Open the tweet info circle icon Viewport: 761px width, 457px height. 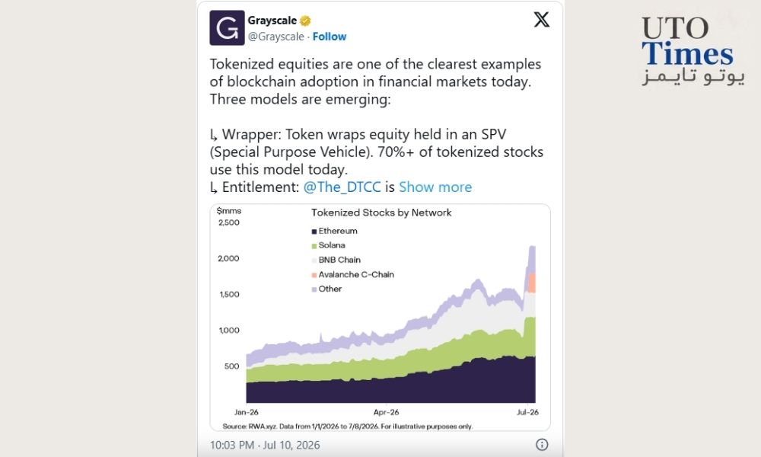point(542,444)
